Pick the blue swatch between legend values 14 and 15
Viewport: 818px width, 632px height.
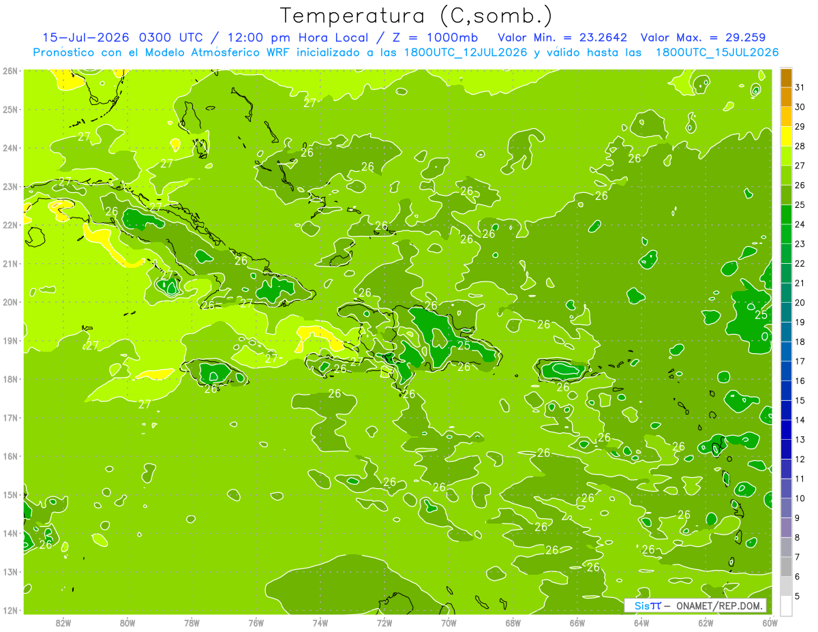786,410
